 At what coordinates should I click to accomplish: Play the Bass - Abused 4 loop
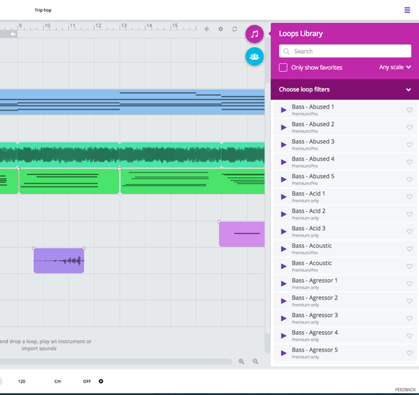point(283,162)
